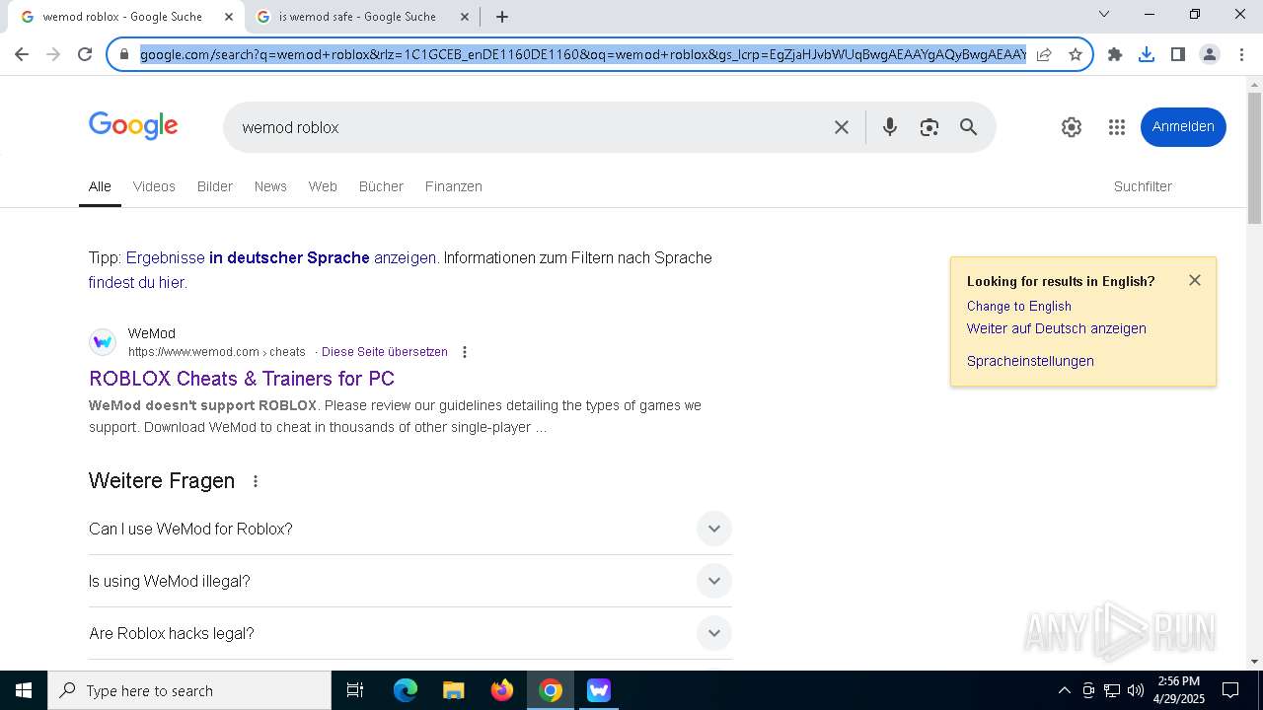Image resolution: width=1263 pixels, height=710 pixels.
Task: Click 'Diese Seite übersetzen' link
Action: [x=385, y=352]
